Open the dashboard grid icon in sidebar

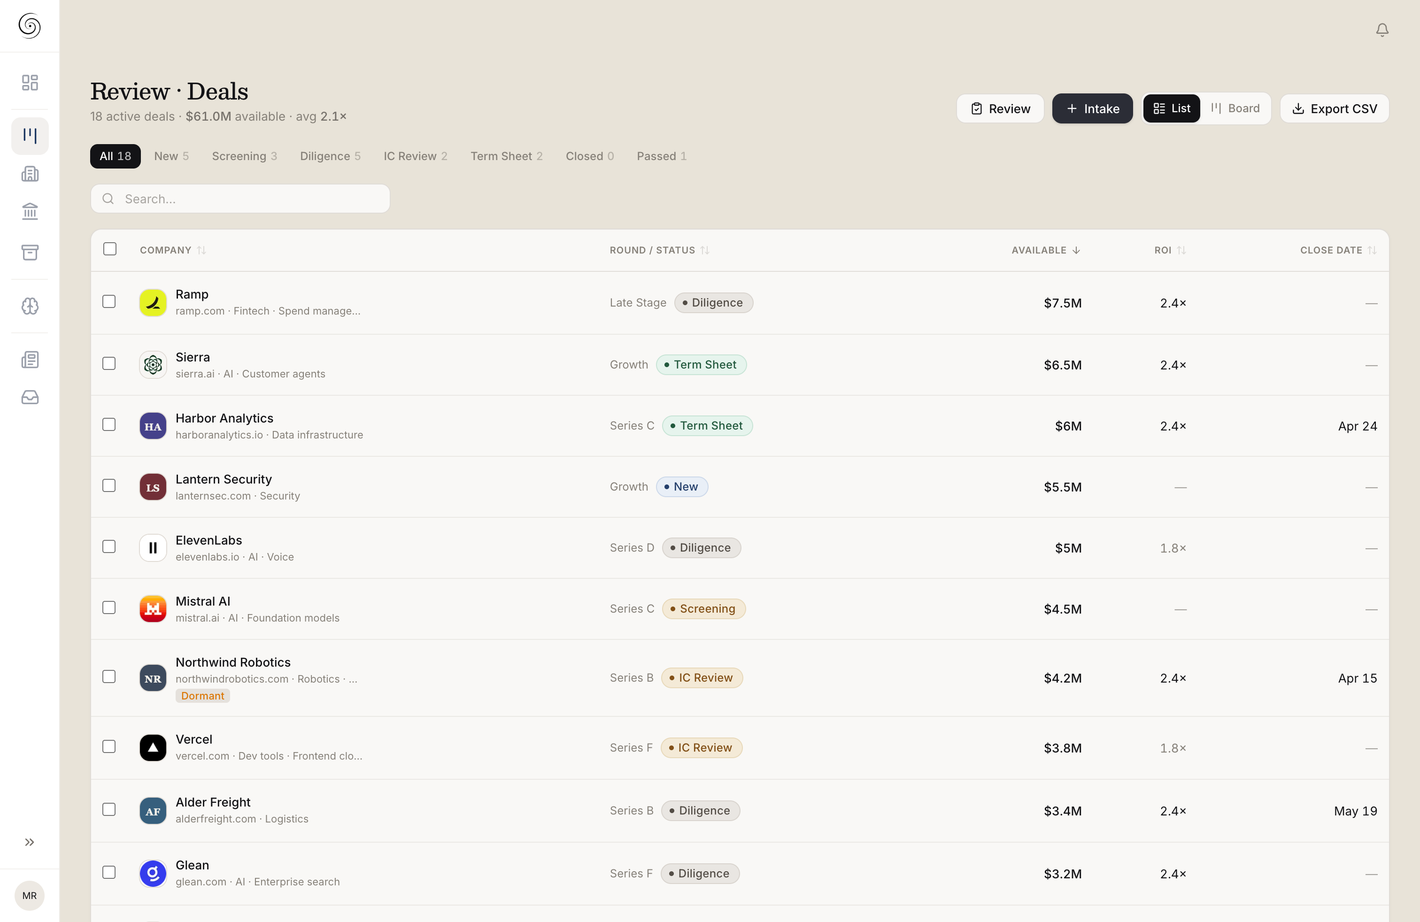point(30,82)
